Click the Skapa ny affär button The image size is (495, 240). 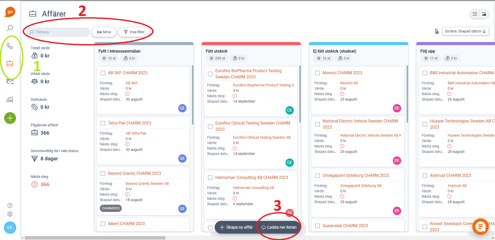pyautogui.click(x=236, y=227)
